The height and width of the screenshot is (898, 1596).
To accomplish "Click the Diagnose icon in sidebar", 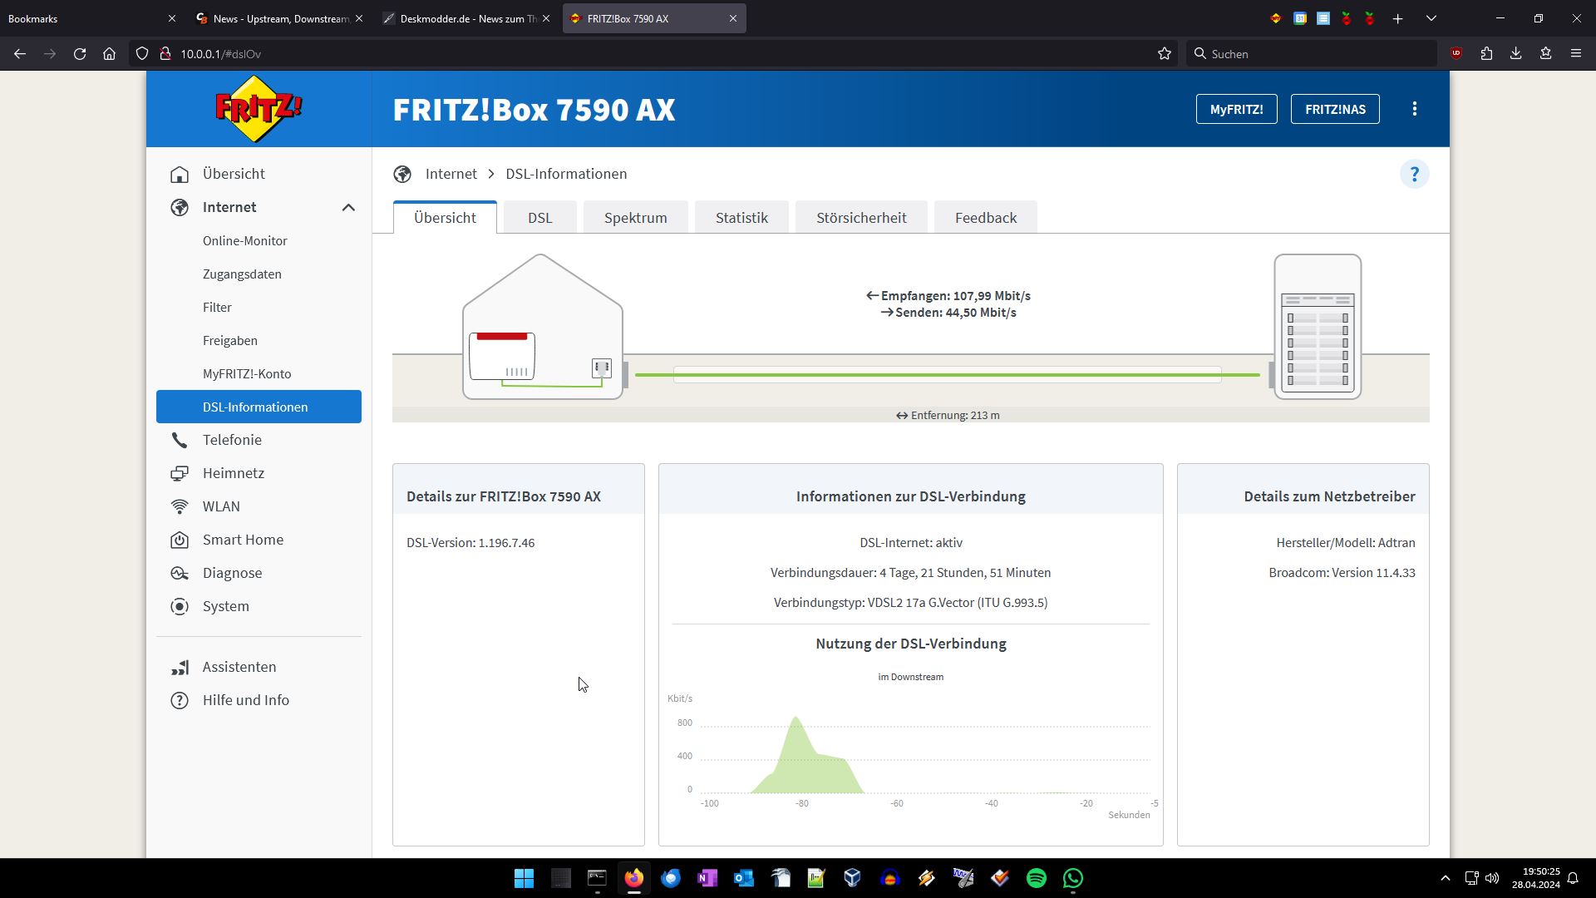I will (x=180, y=573).
